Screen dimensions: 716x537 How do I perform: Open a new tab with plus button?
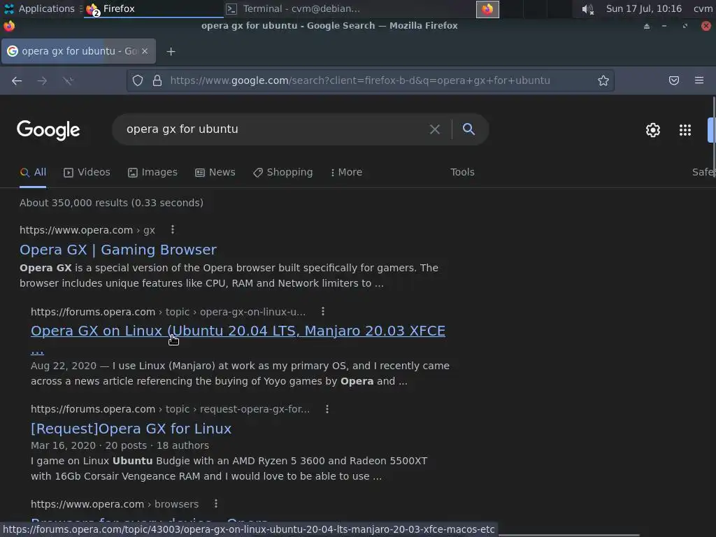[x=171, y=52]
